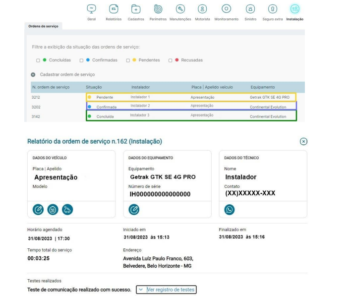The width and height of the screenshot is (349, 296).
Task: Click the total service time 00:03:25
Action: (x=39, y=258)
